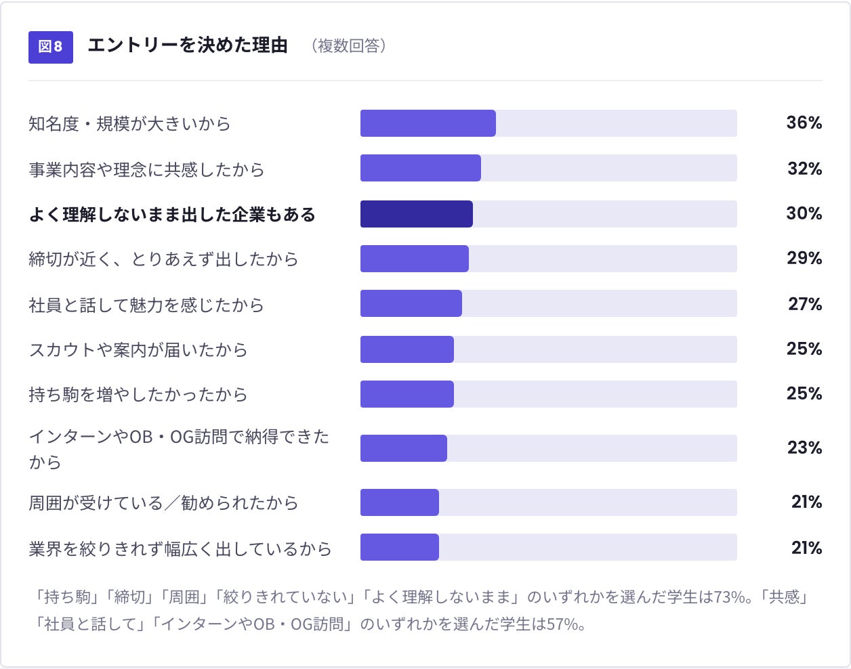Select the label 事業内容や理念に共感したから
This screenshot has width=851, height=669.
pyautogui.click(x=146, y=169)
